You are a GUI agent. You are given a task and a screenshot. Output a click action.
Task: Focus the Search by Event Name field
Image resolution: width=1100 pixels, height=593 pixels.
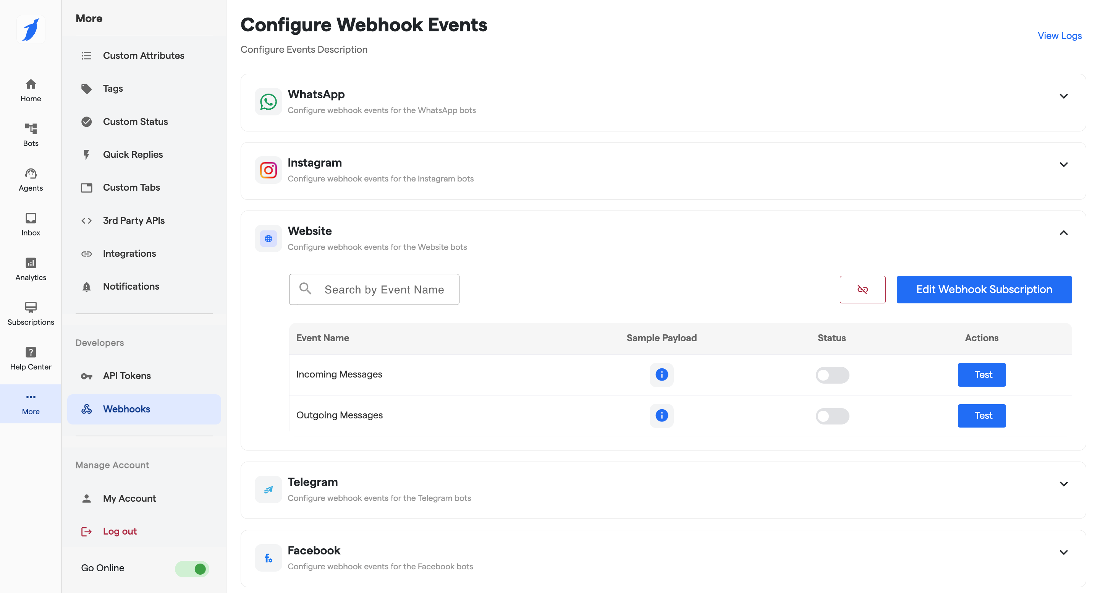coord(383,290)
